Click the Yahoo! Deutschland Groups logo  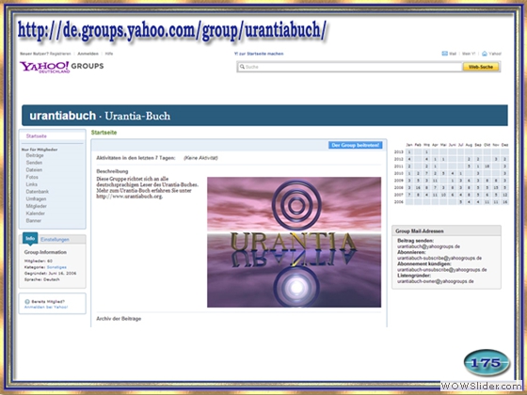tap(62, 67)
